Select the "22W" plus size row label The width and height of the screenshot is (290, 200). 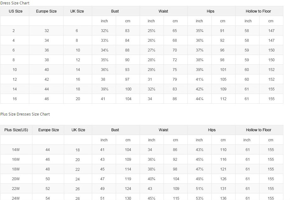16,189
